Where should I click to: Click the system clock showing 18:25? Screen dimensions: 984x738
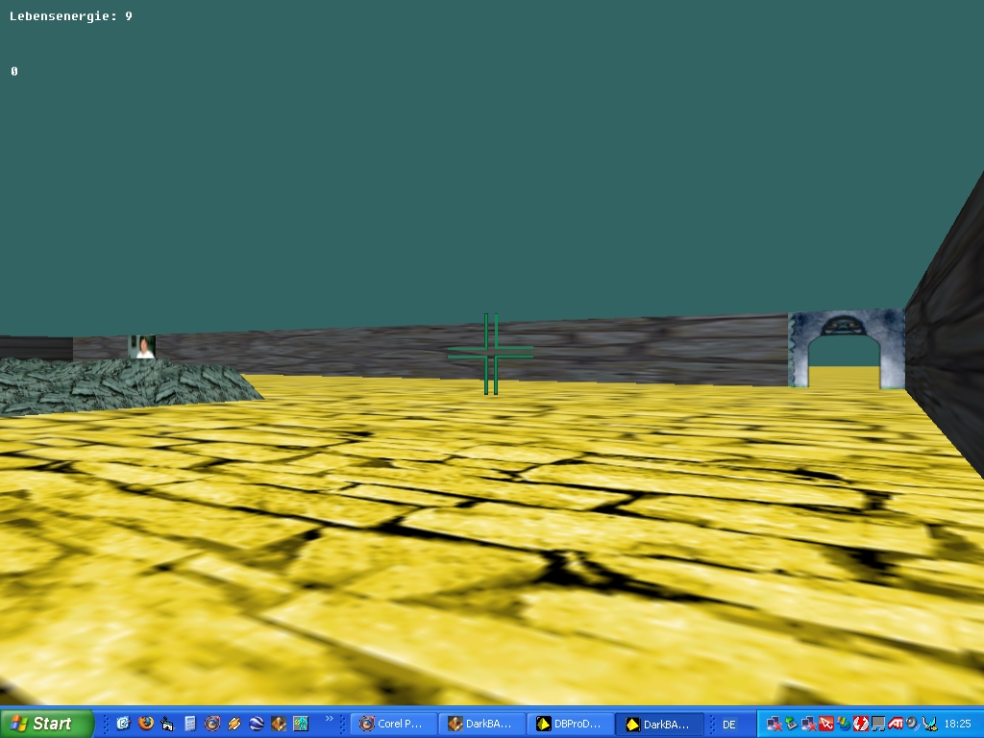957,724
